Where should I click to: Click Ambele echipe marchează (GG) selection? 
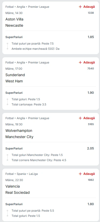pyautogui.click(x=35, y=49)
